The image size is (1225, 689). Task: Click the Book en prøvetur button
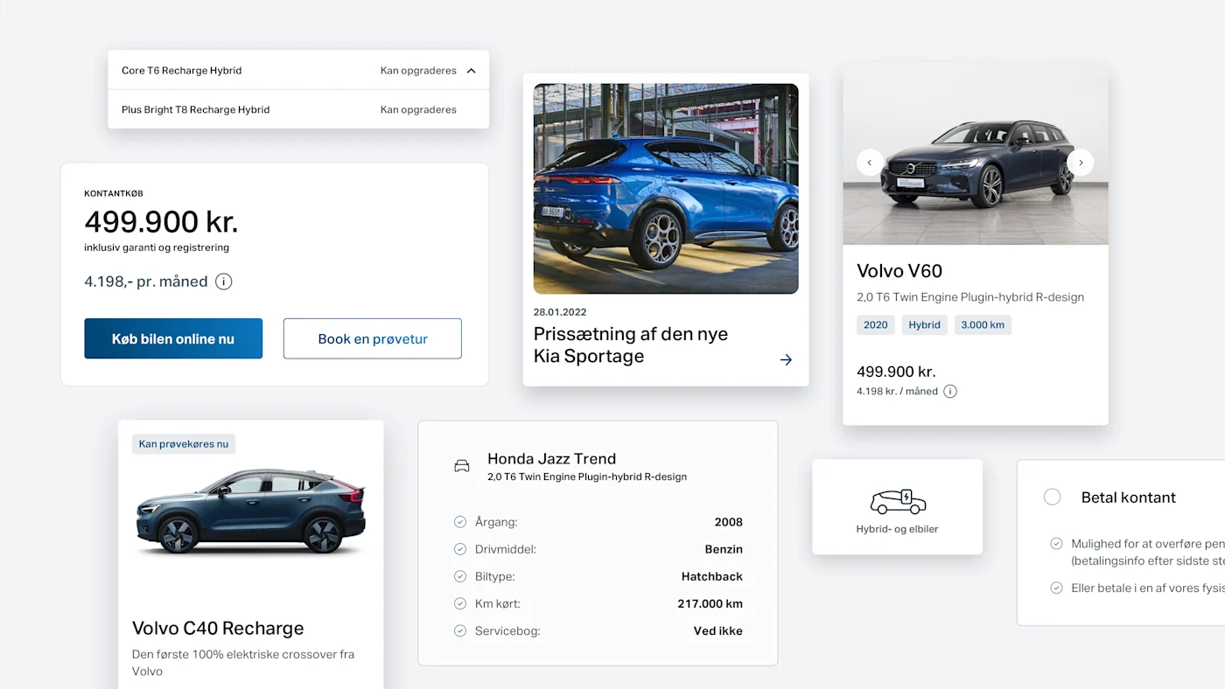coord(373,338)
